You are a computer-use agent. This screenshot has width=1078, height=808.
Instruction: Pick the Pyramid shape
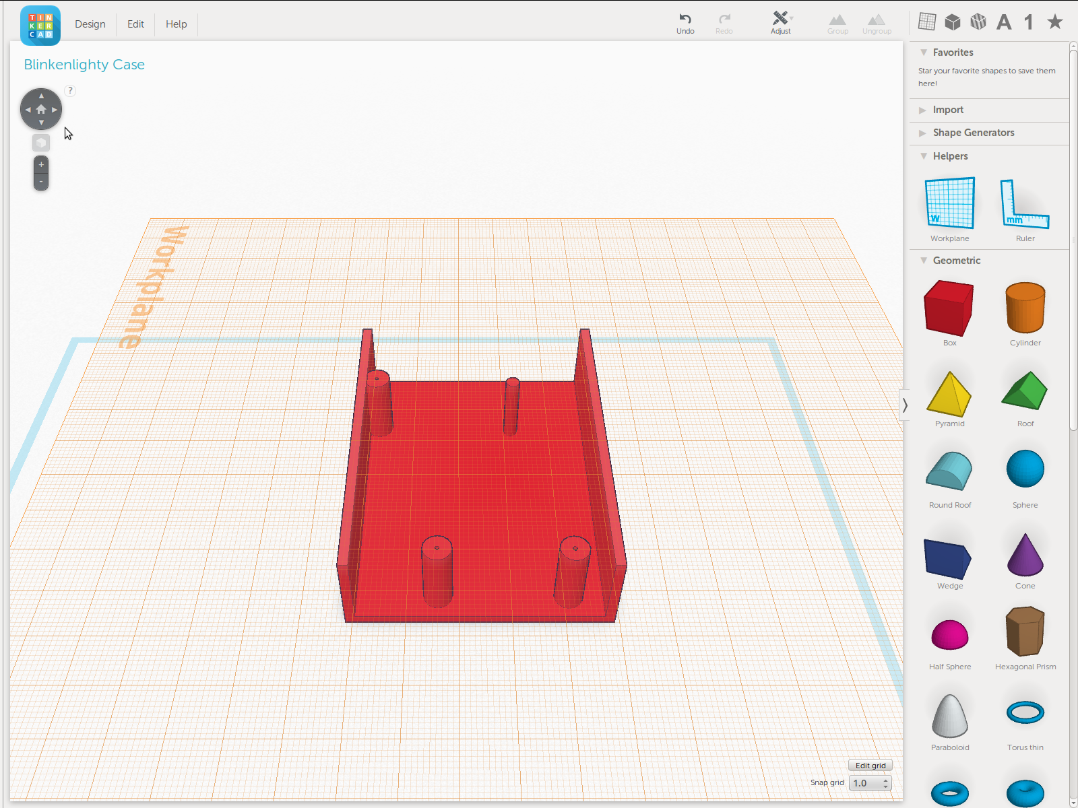click(x=949, y=395)
